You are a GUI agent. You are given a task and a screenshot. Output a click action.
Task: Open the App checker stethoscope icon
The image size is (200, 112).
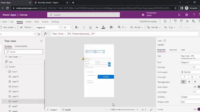click(165, 21)
